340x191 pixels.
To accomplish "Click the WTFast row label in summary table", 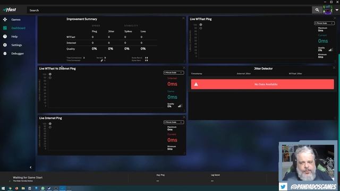I will pyautogui.click(x=71, y=37).
